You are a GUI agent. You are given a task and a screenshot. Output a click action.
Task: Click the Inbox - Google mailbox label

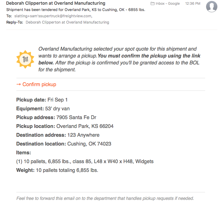pyautogui.click(x=168, y=3)
